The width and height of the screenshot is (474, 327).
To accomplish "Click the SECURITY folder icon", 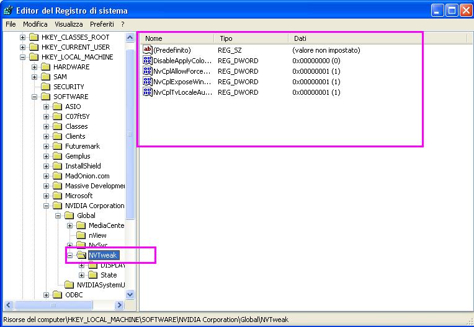I will tap(46, 87).
